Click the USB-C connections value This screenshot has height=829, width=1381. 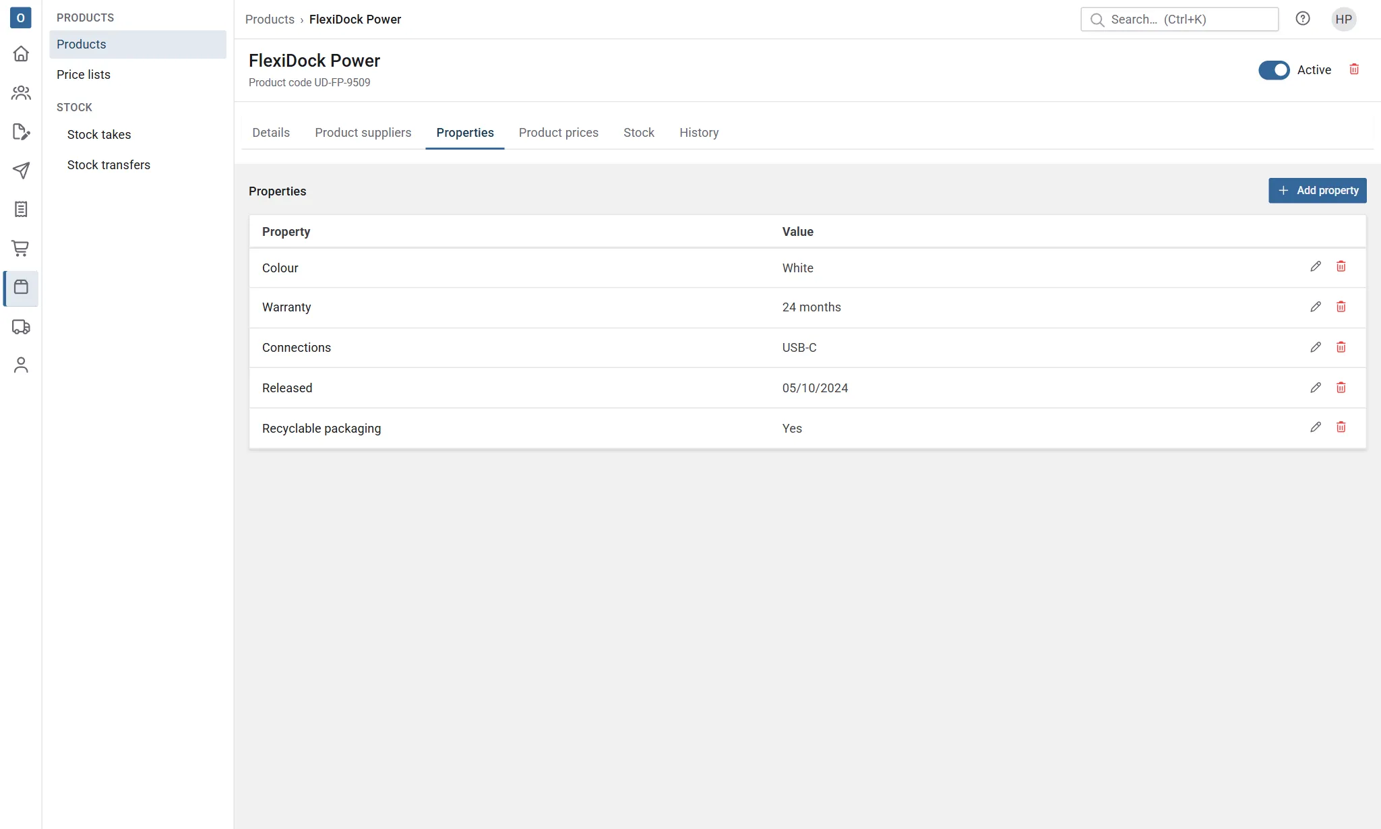tap(799, 348)
